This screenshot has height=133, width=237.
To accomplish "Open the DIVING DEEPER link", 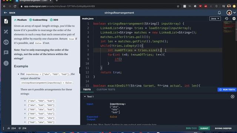I will 223,128.
